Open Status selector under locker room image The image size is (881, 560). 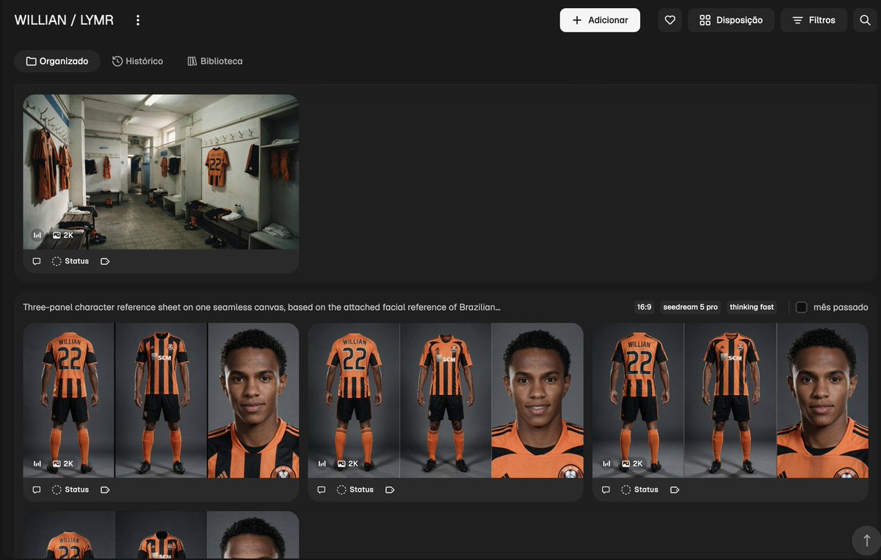(70, 261)
